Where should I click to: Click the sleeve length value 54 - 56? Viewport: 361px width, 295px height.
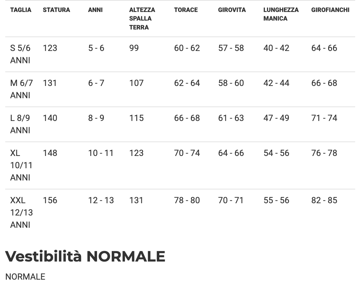pos(276,153)
